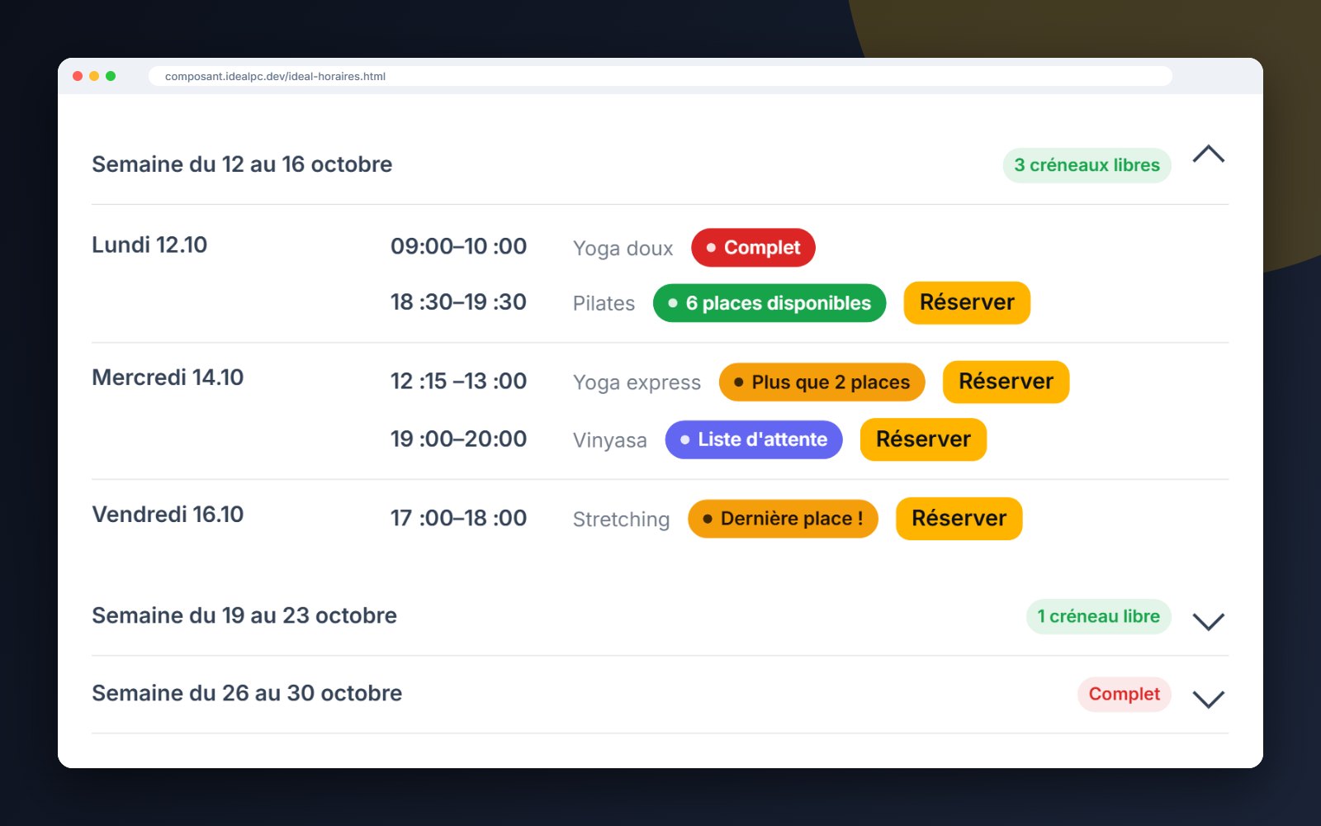1321x826 pixels.
Task: Click the Mercredi 14.10 day label
Action: (x=168, y=377)
